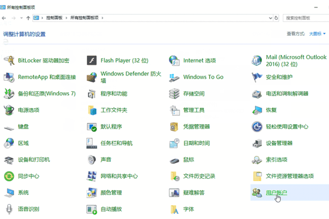Click the 语音识别 microphone icon
Screen dimensions: 329x219
(x=9, y=209)
